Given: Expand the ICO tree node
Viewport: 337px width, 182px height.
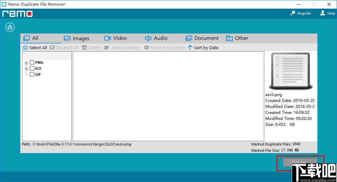Looking at the screenshot, I should (27, 69).
